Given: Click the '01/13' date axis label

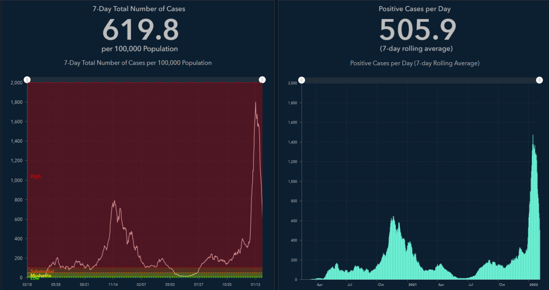Looking at the screenshot, I should point(256,284).
